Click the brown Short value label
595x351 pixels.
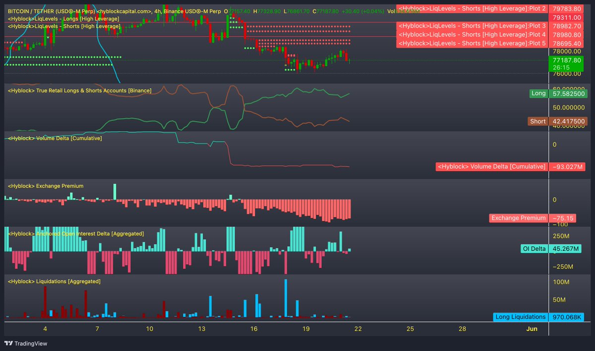[537, 121]
